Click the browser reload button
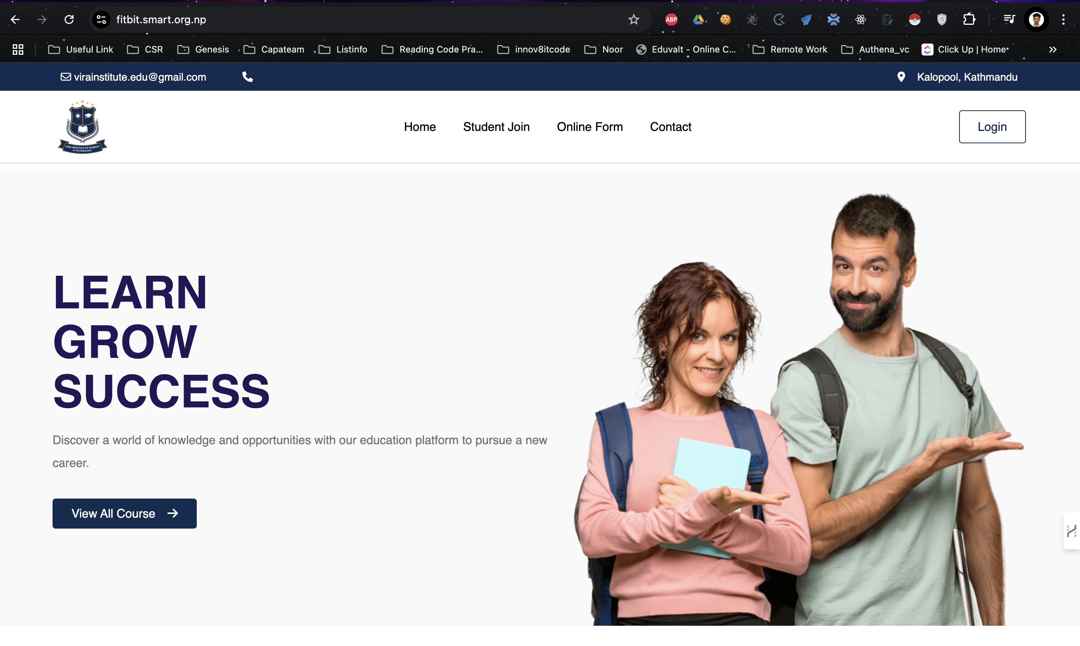 [x=69, y=19]
